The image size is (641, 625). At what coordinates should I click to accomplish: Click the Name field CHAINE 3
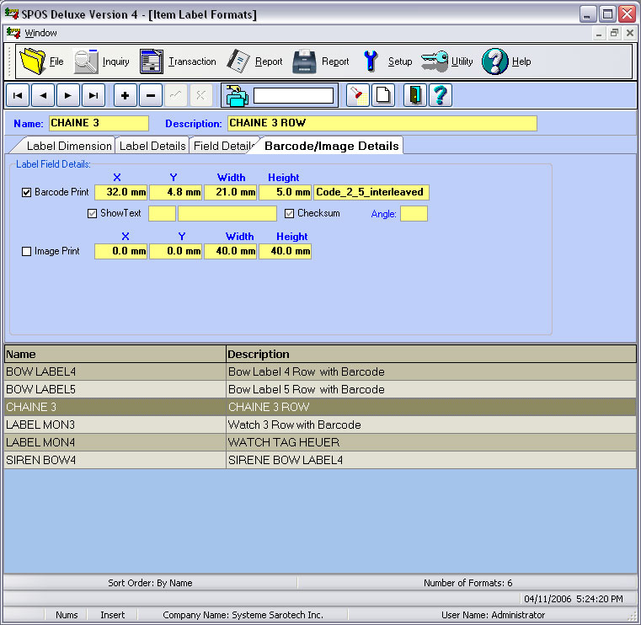click(99, 123)
